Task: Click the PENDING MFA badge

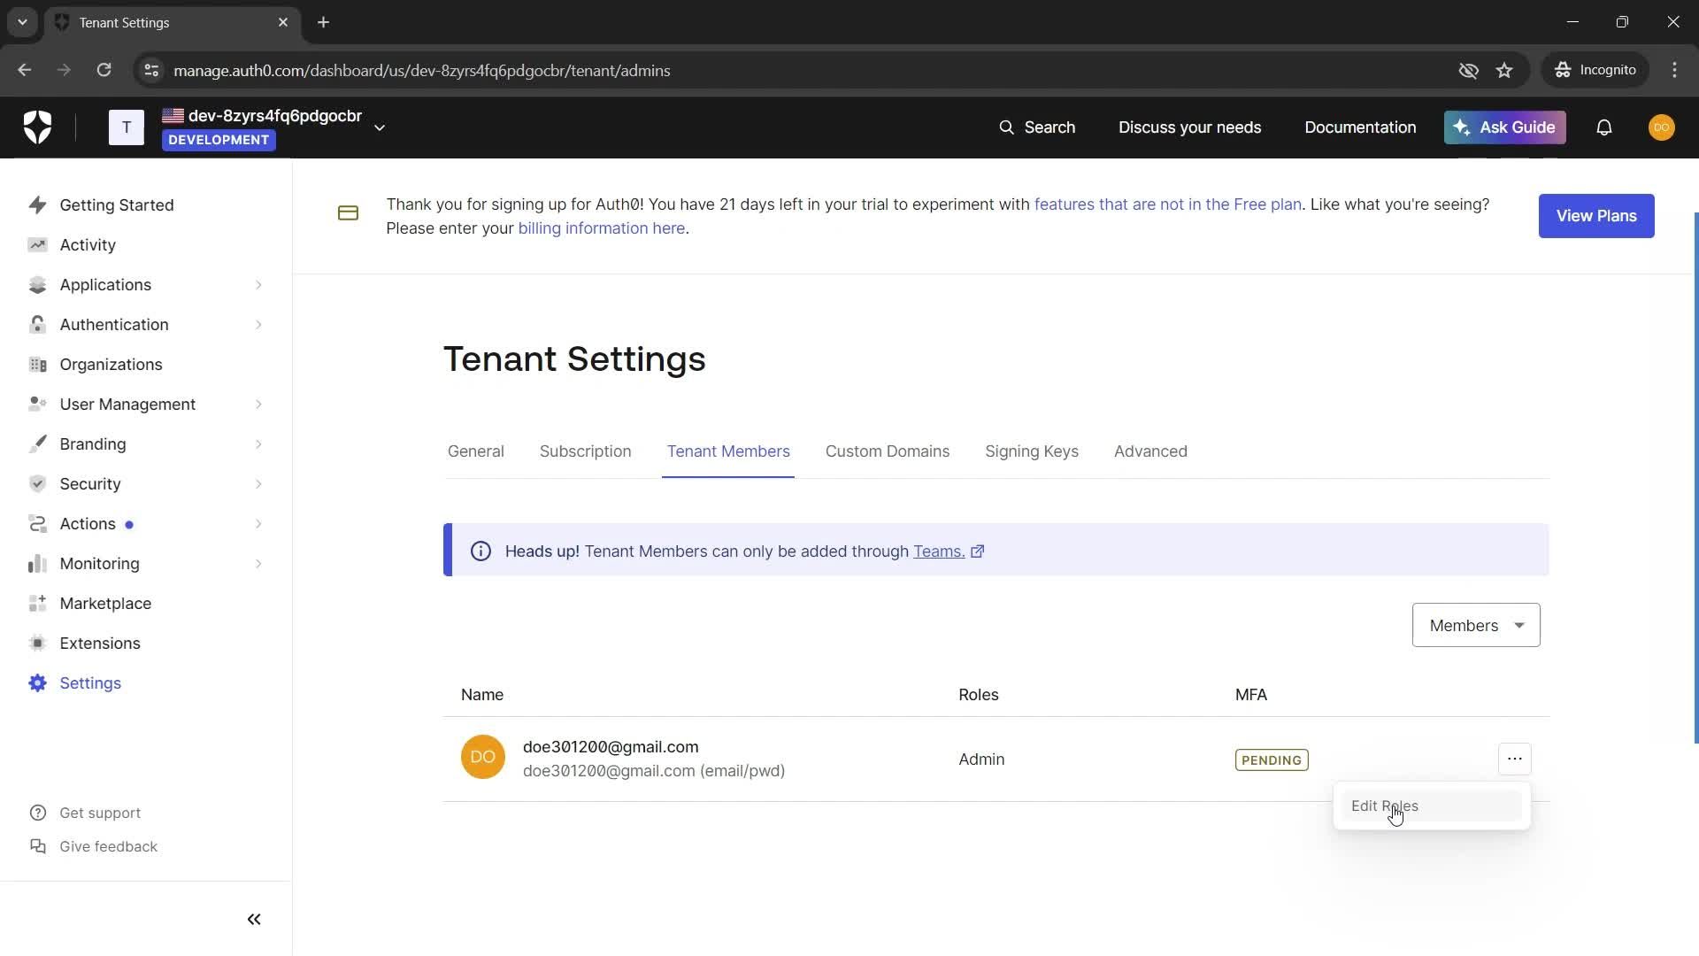Action: pyautogui.click(x=1271, y=759)
